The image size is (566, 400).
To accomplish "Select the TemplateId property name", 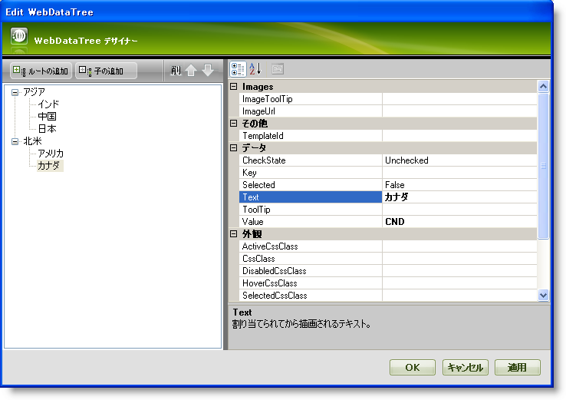I will tap(311, 136).
